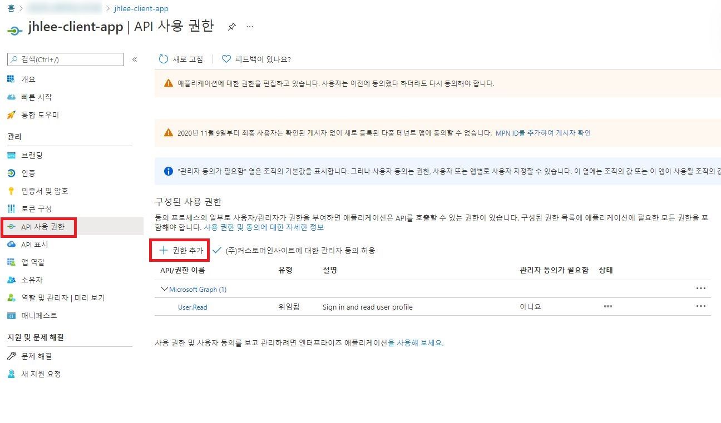721x423 pixels.
Task: Click Sign in and read user profile text
Action: point(368,307)
